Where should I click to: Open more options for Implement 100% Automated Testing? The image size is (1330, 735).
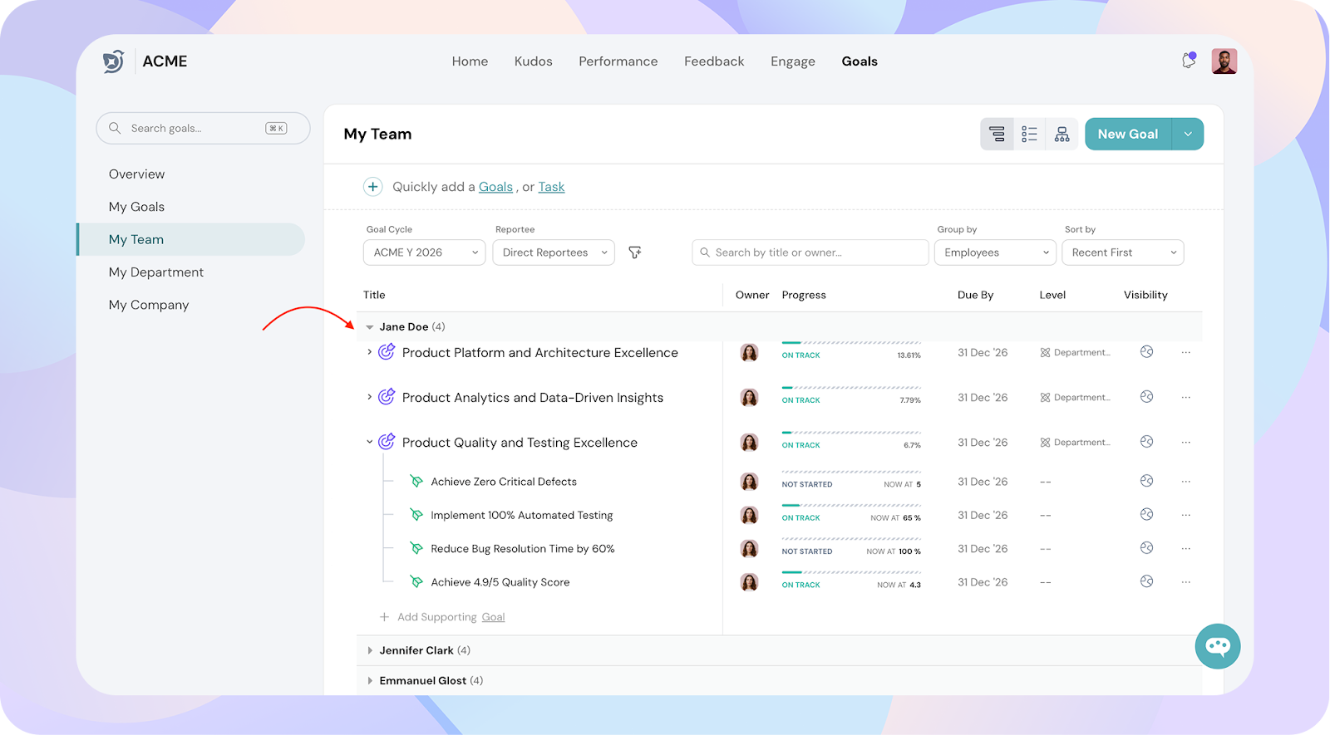1186,515
